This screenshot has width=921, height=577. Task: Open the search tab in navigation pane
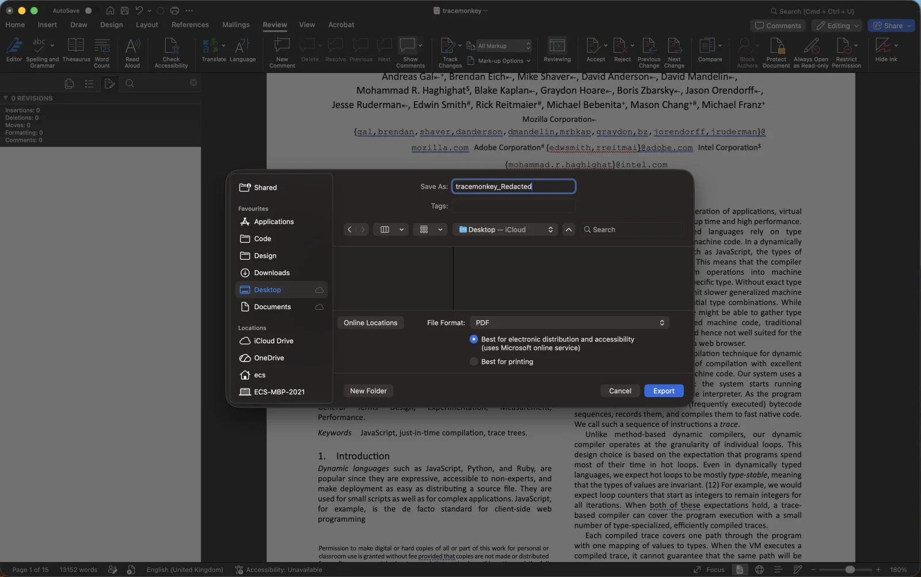click(x=130, y=83)
